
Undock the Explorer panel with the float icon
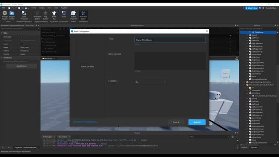click(275, 25)
